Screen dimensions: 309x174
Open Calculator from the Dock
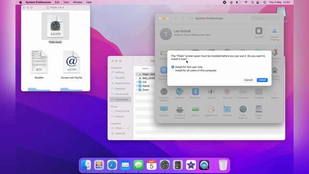[x=178, y=165]
